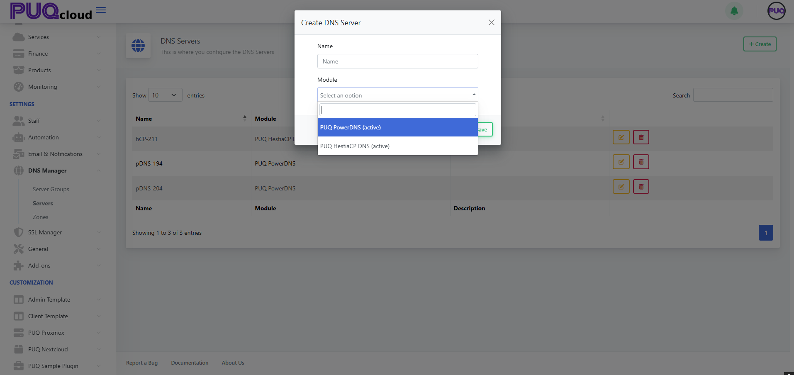Click the Name column header to sort
The height and width of the screenshot is (375, 794).
(144, 119)
